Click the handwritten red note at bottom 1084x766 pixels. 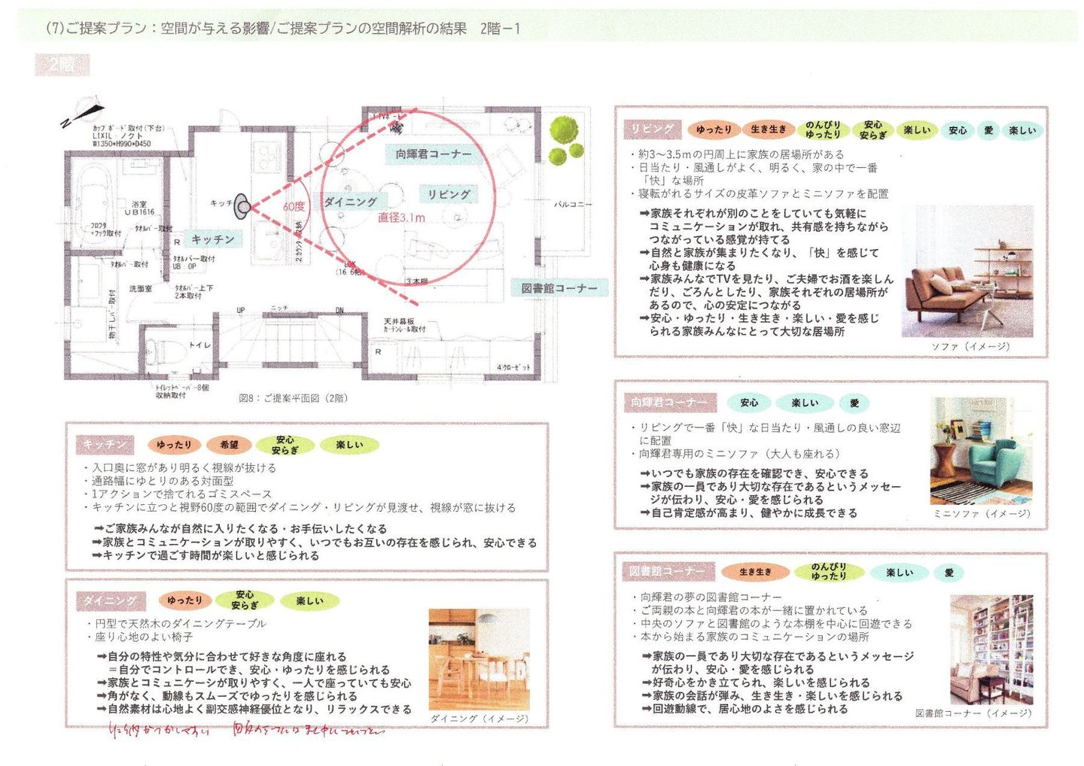pyautogui.click(x=247, y=729)
